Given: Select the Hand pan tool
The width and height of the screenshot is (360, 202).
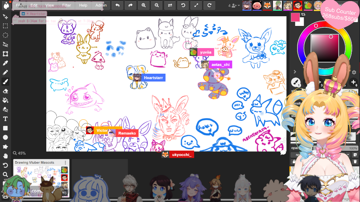Looking at the screenshot, I should coord(5,156).
